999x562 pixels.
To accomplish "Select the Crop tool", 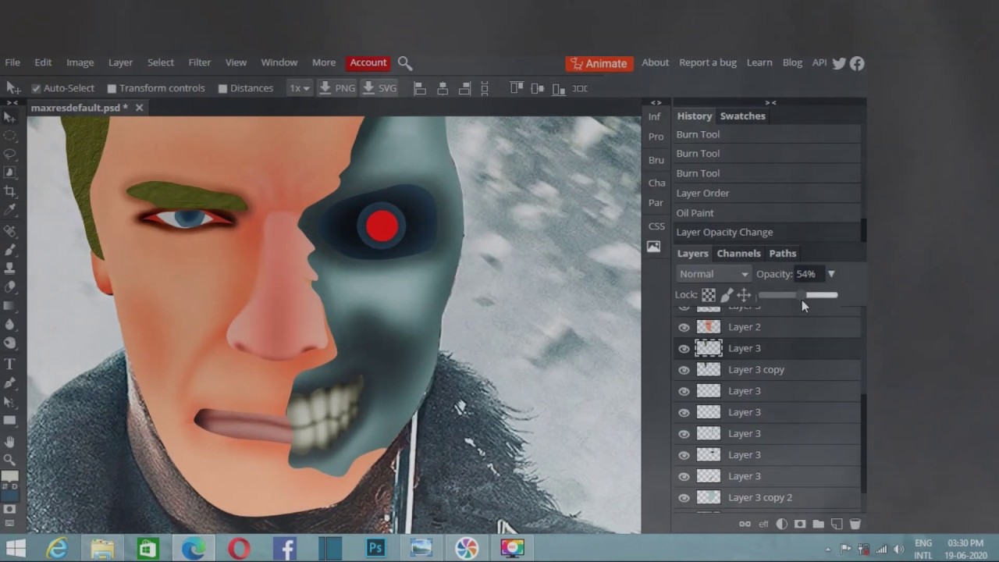I will pyautogui.click(x=10, y=191).
